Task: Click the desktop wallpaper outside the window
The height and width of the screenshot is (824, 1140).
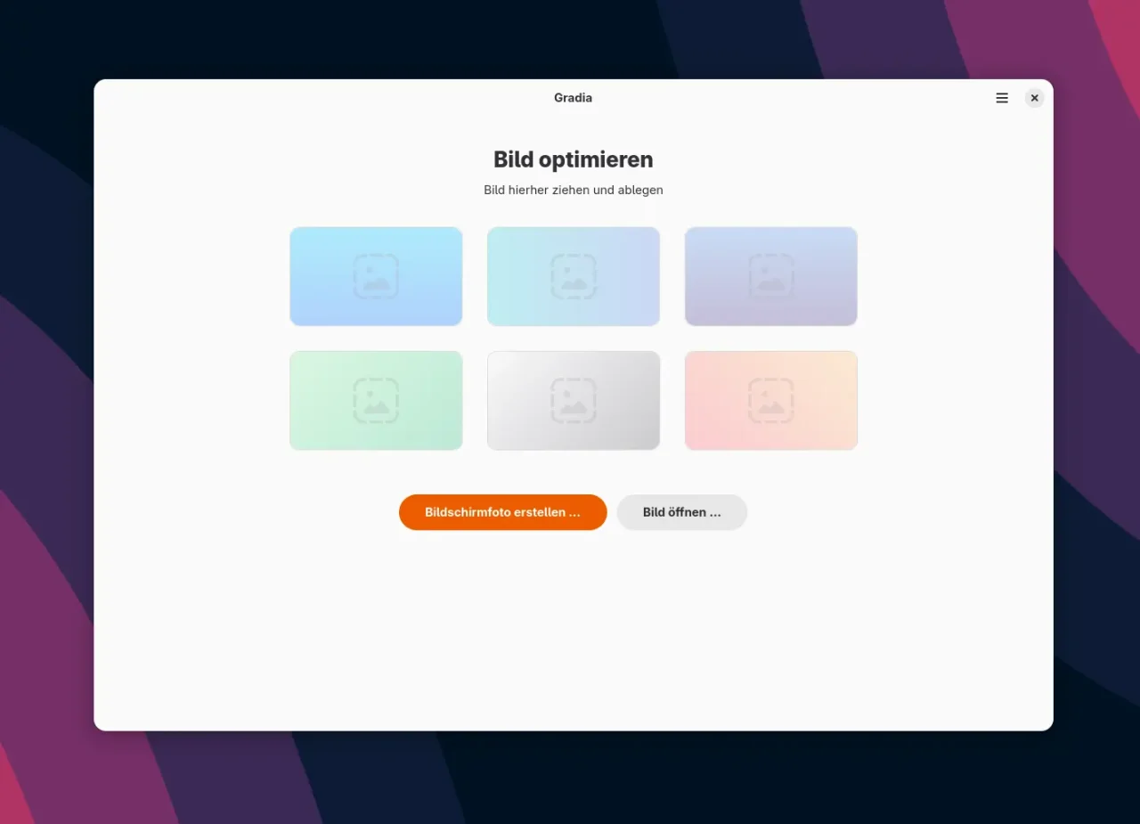Action: click(45, 445)
